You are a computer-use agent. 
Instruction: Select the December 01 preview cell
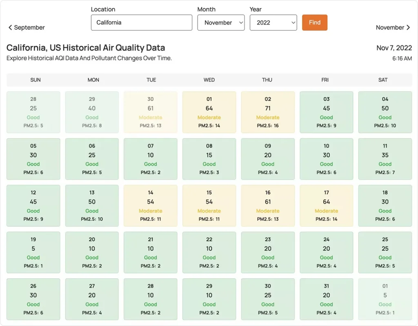point(385,299)
